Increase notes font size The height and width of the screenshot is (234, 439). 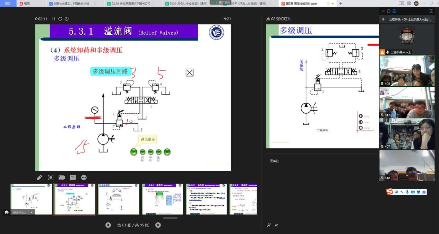pos(269,225)
